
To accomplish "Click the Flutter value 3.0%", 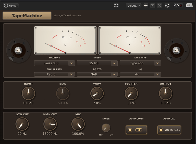I will pos(131,103).
